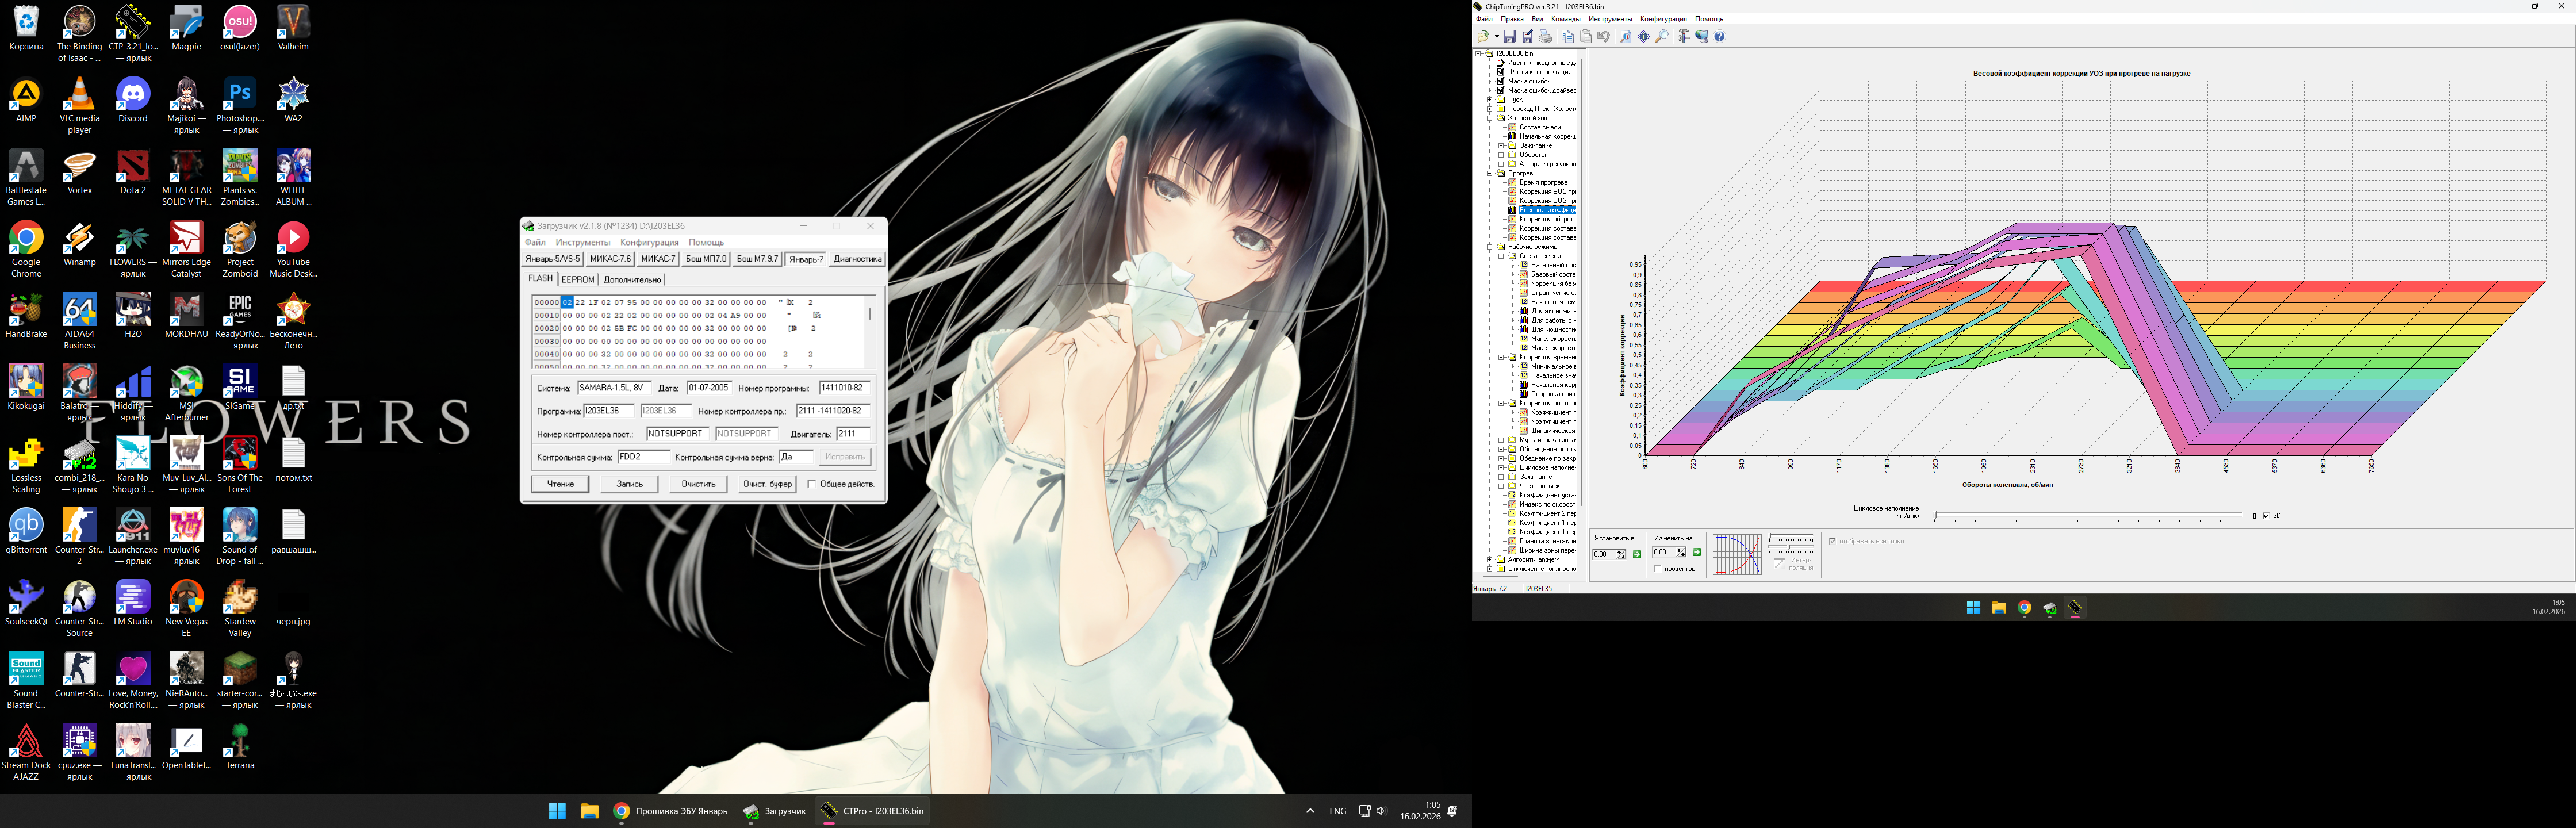This screenshot has width=2576, height=828.
Task: Click the magnifying glass search toolbar icon
Action: (x=1662, y=37)
